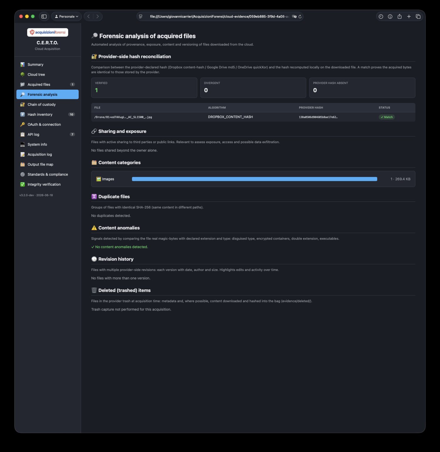Click the acquisizioniforensi logo
This screenshot has height=452, width=440.
[48, 32]
